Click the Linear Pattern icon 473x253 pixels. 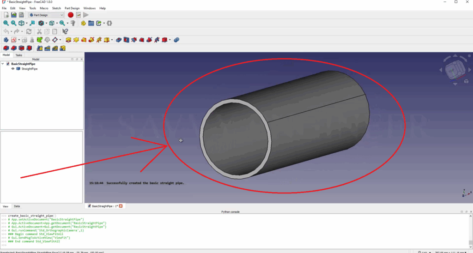coord(48,48)
